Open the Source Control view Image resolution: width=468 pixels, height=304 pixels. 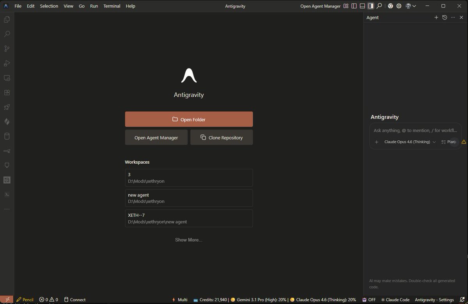pyautogui.click(x=7, y=49)
